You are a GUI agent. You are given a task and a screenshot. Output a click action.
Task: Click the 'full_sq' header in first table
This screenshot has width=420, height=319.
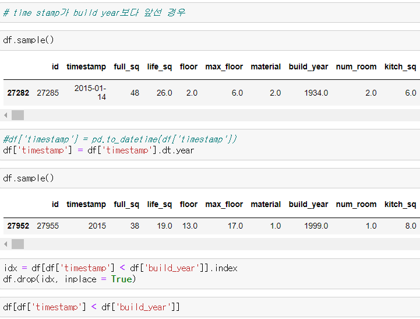126,66
